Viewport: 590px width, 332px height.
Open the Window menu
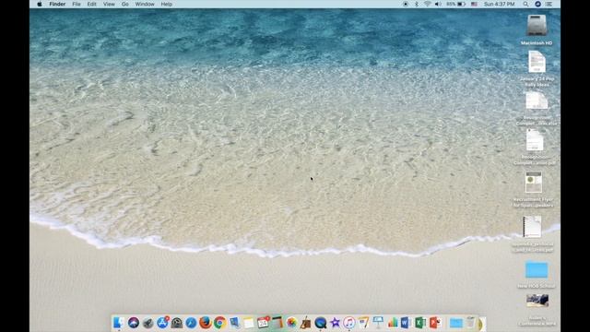point(145,4)
